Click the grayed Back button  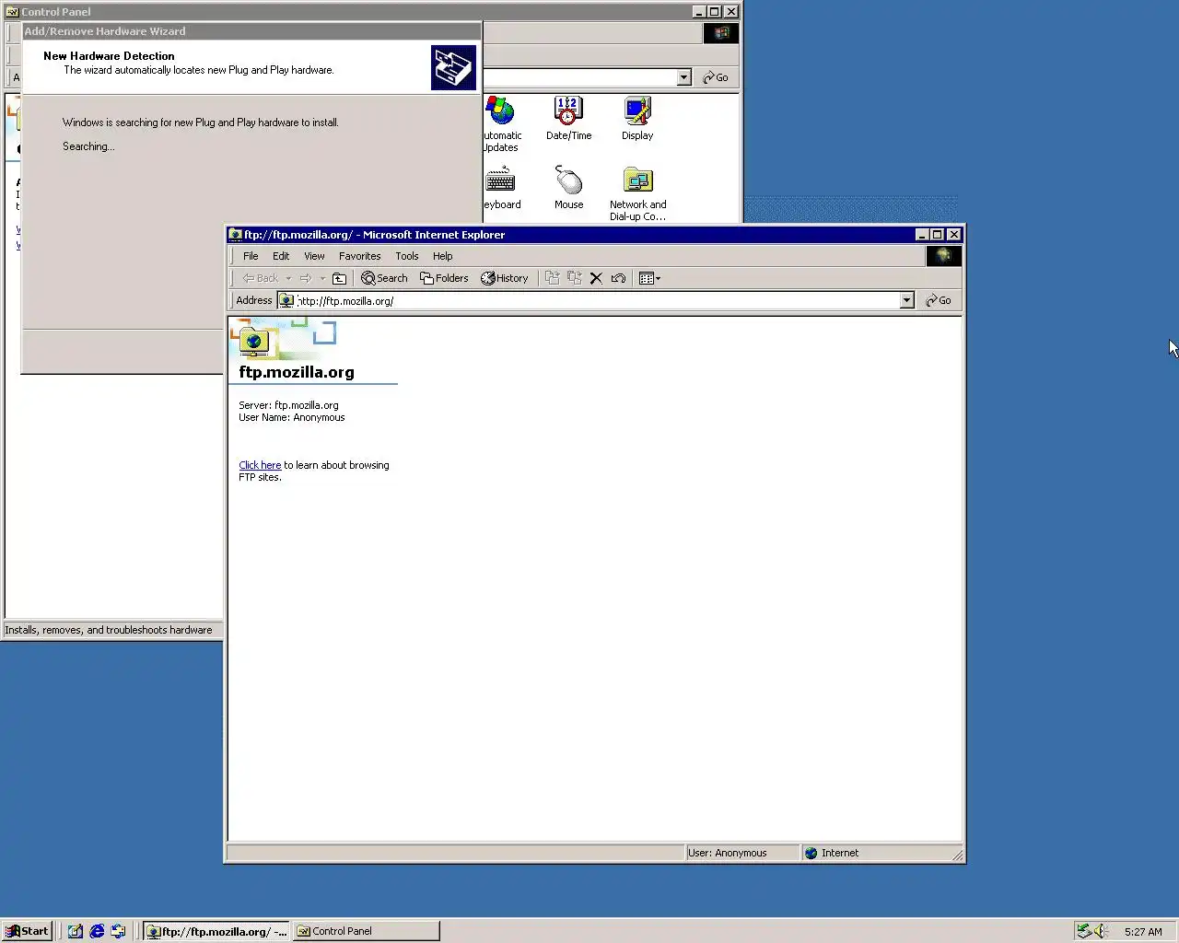(261, 278)
